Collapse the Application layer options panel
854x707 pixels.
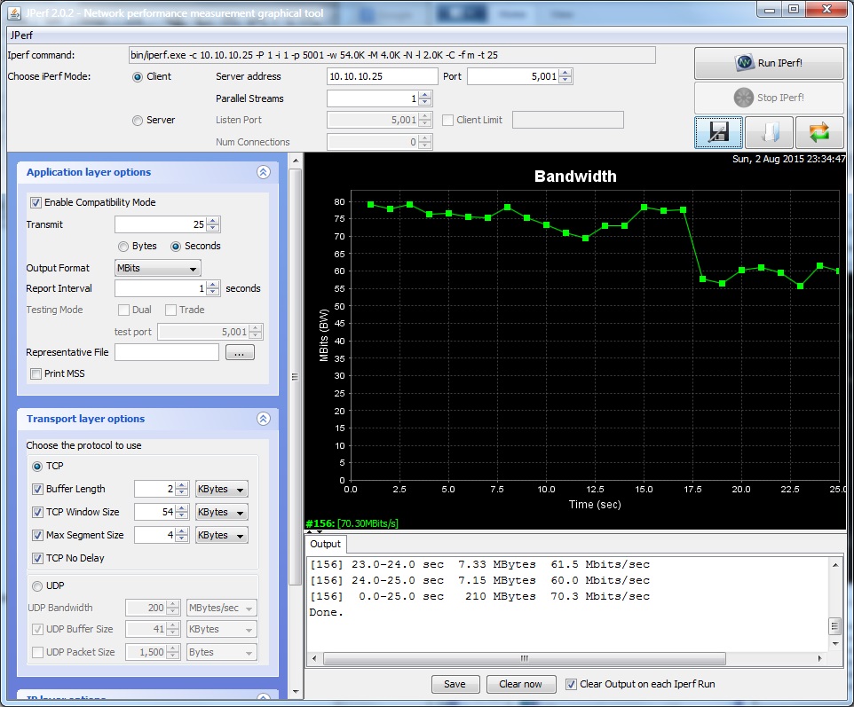pos(264,172)
